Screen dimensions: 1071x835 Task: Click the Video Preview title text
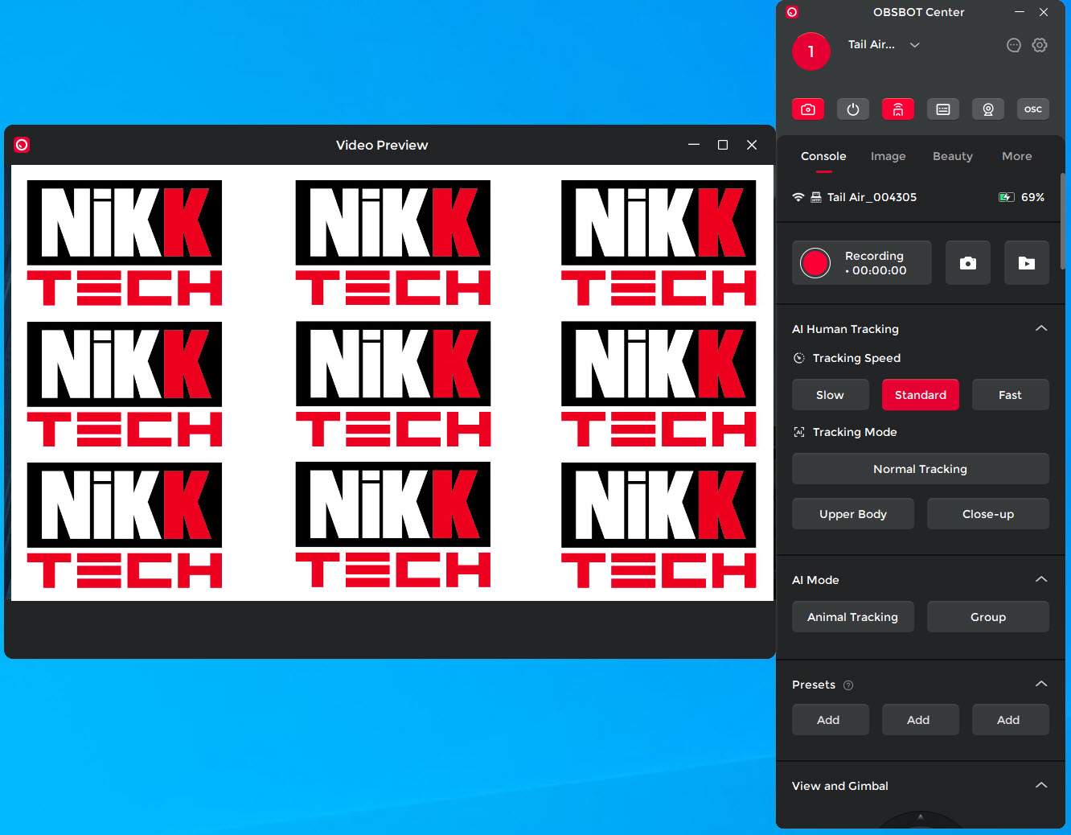382,145
